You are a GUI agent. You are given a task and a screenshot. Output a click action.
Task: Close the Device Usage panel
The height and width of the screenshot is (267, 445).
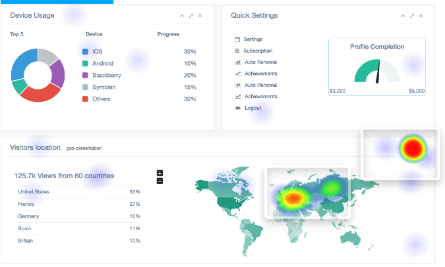pos(200,16)
